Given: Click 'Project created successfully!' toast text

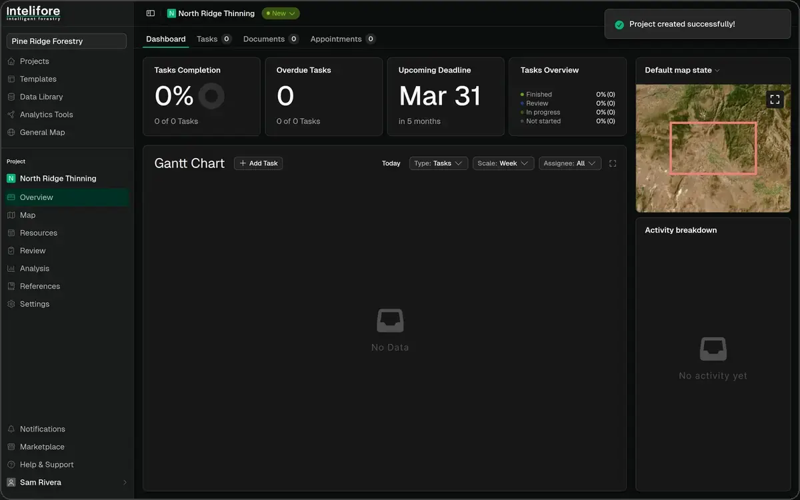Looking at the screenshot, I should [x=682, y=25].
